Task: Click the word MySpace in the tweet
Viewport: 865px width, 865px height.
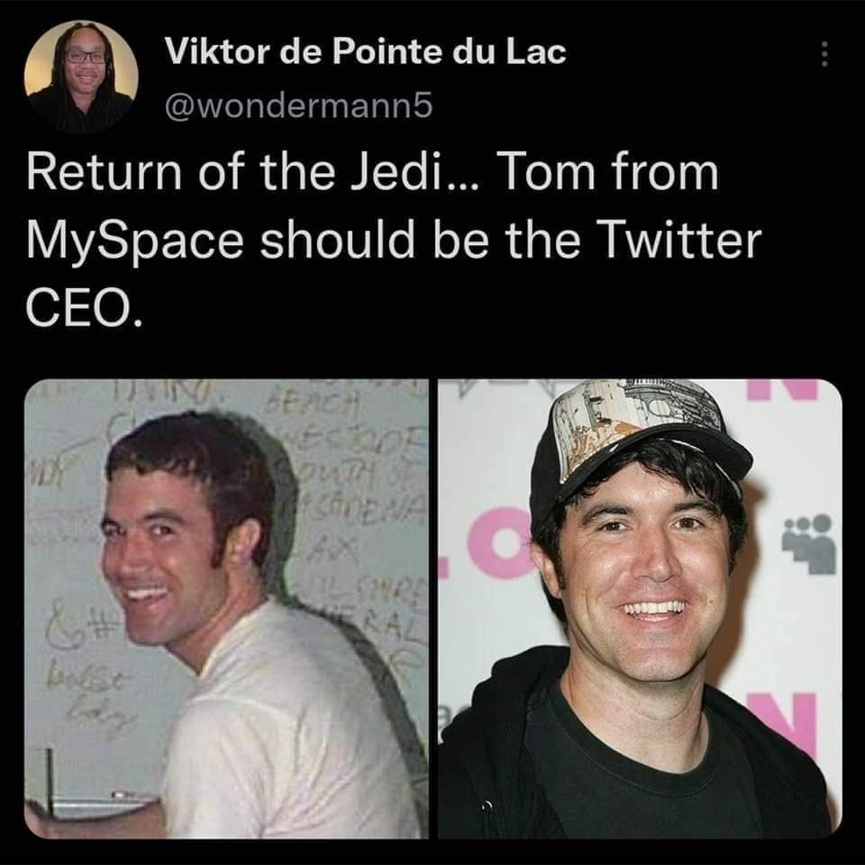Action: [x=134, y=241]
